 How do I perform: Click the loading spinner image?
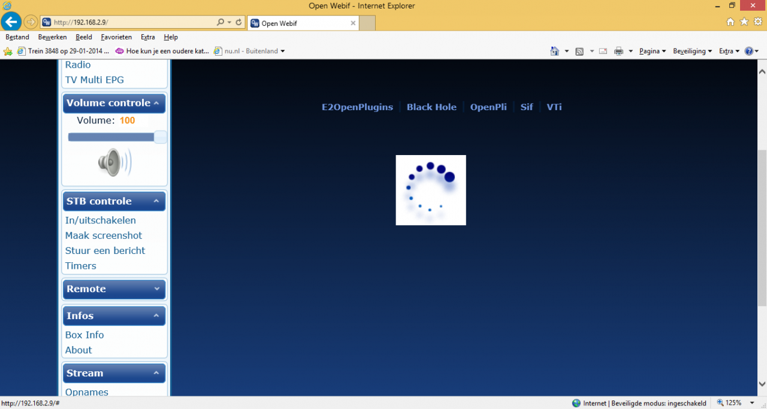(431, 190)
